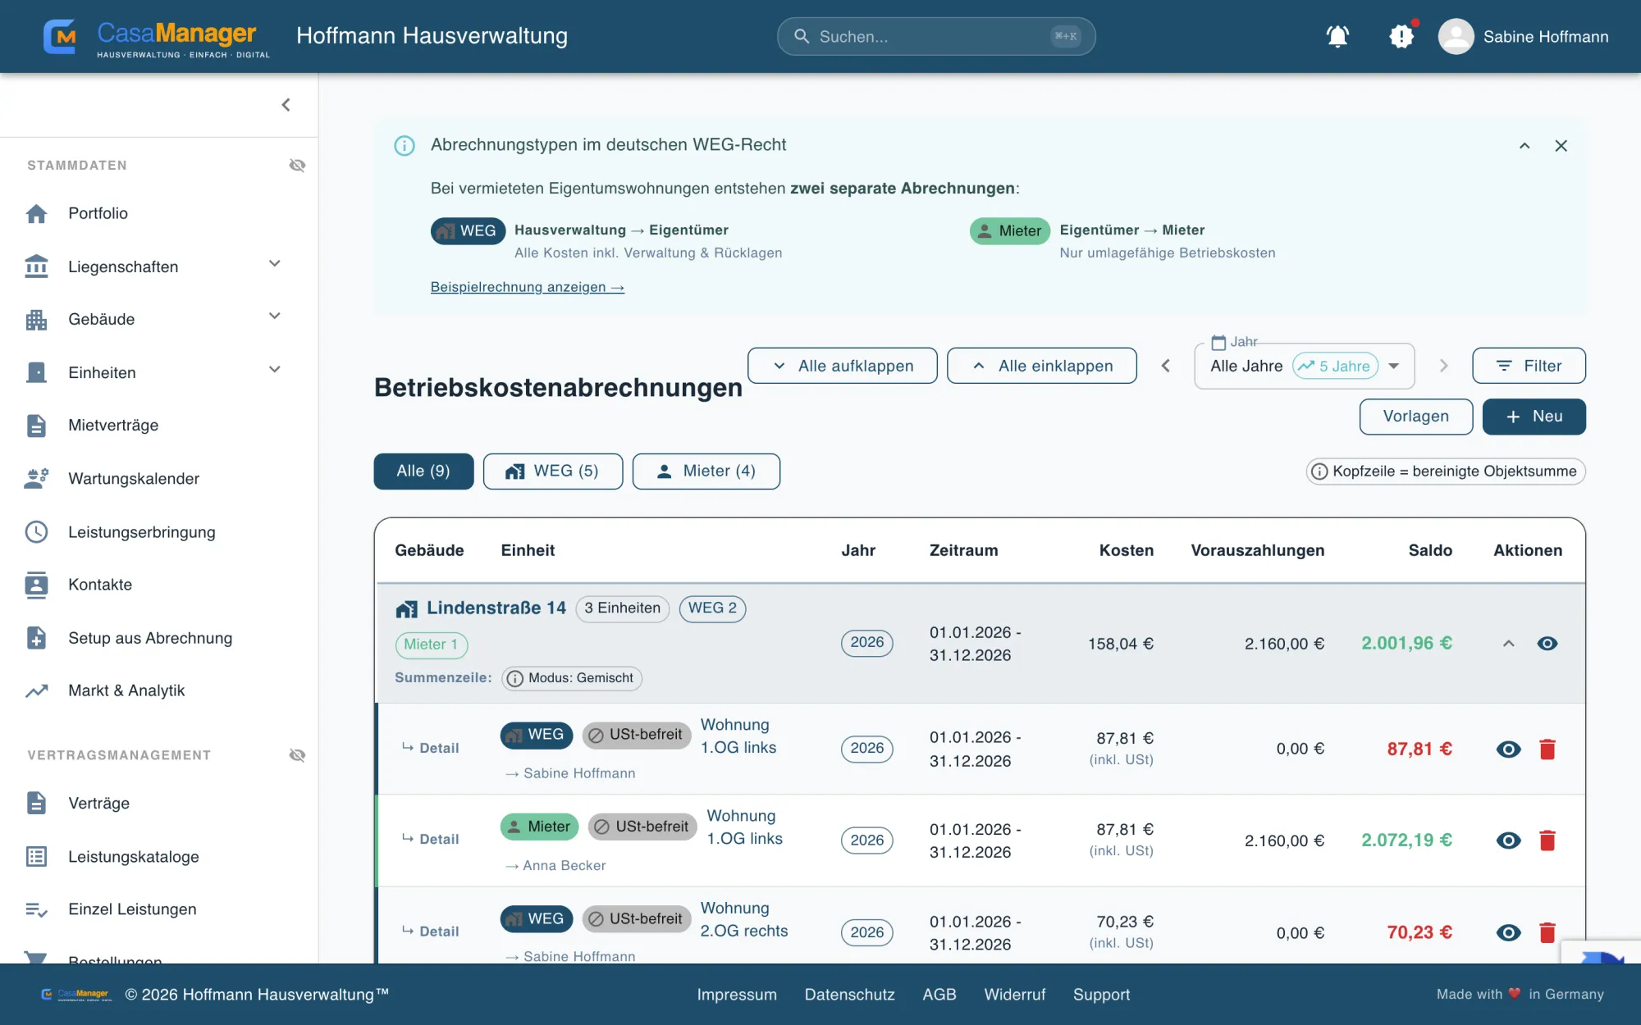
Task: Click the Einheiten door icon
Action: click(x=36, y=372)
